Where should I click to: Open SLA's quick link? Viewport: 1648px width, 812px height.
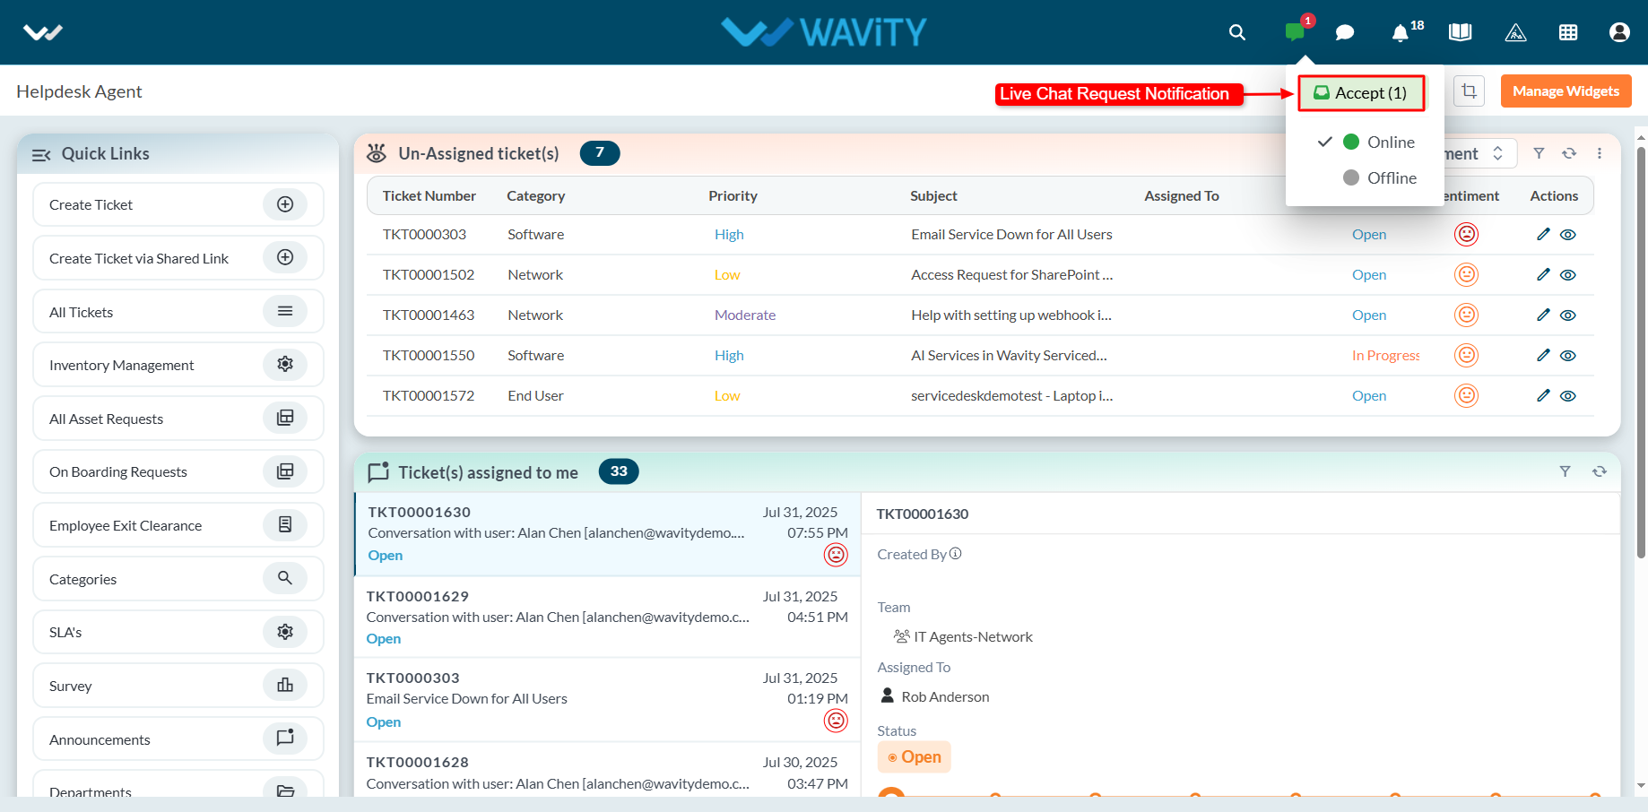point(178,632)
